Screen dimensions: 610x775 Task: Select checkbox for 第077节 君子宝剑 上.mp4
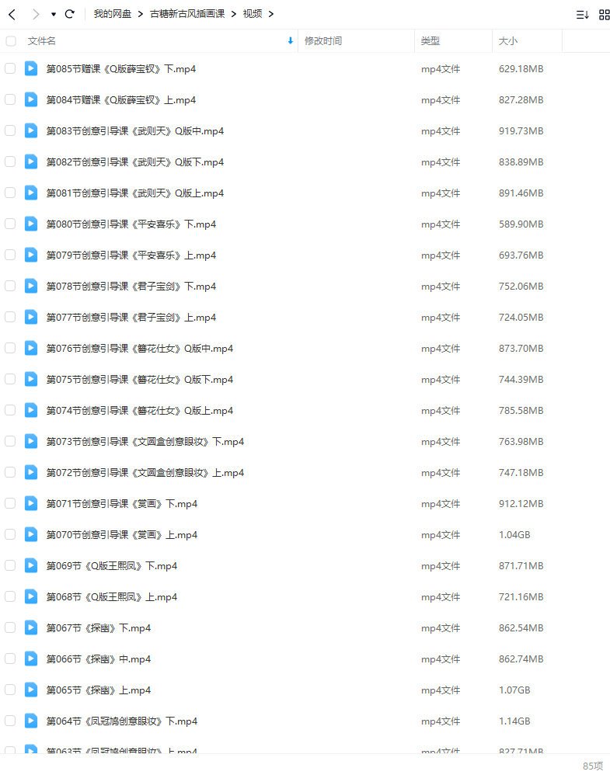point(10,317)
